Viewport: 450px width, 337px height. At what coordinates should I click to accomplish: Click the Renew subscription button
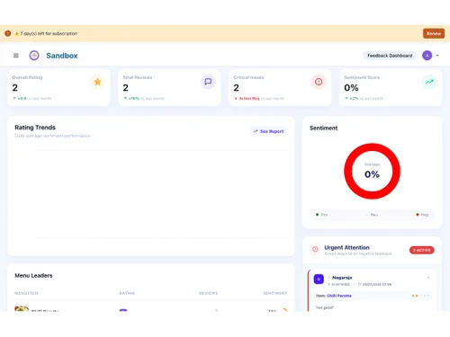[x=434, y=33]
